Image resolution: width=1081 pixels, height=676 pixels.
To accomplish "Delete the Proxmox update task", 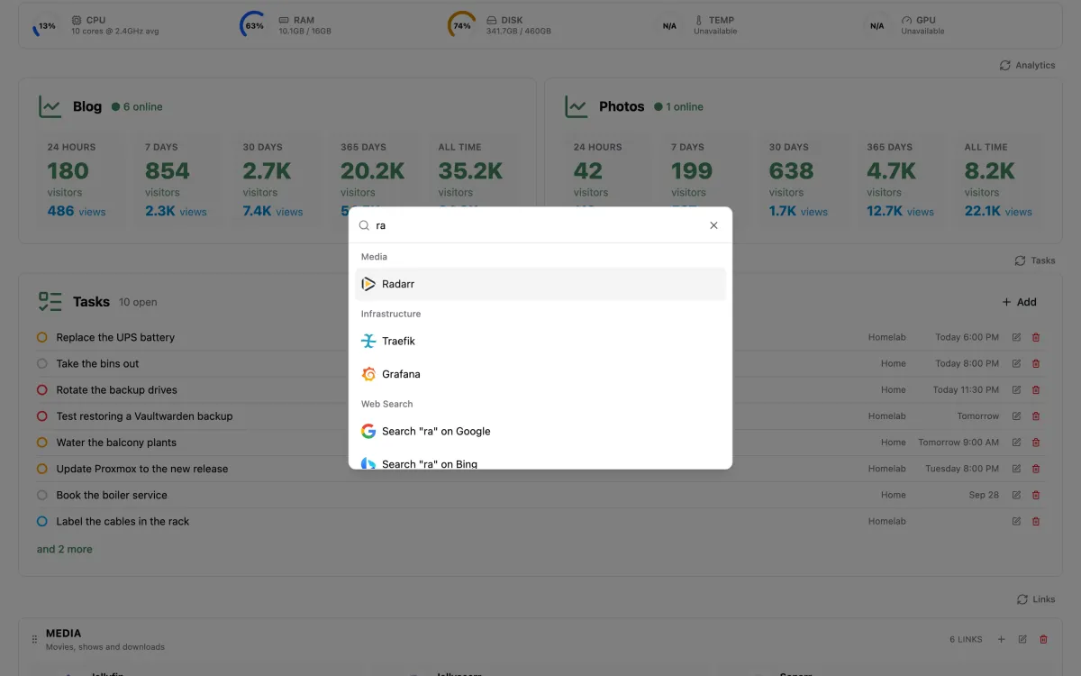I will tap(1036, 469).
